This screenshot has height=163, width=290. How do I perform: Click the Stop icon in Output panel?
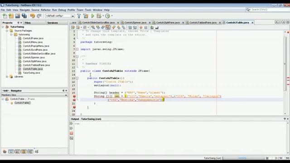pos(72,133)
